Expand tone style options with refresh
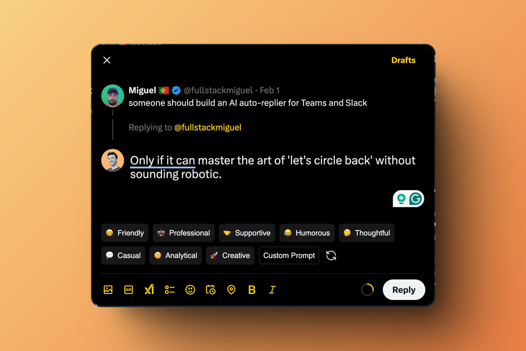 332,255
